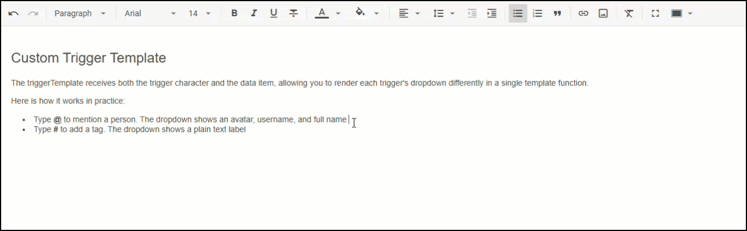Image resolution: width=747 pixels, height=231 pixels.
Task: Expand the font color palette arrow
Action: (x=338, y=13)
